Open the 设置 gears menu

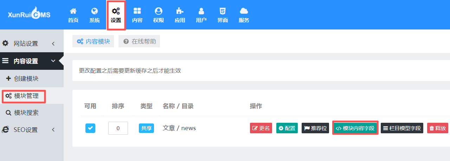(x=116, y=15)
